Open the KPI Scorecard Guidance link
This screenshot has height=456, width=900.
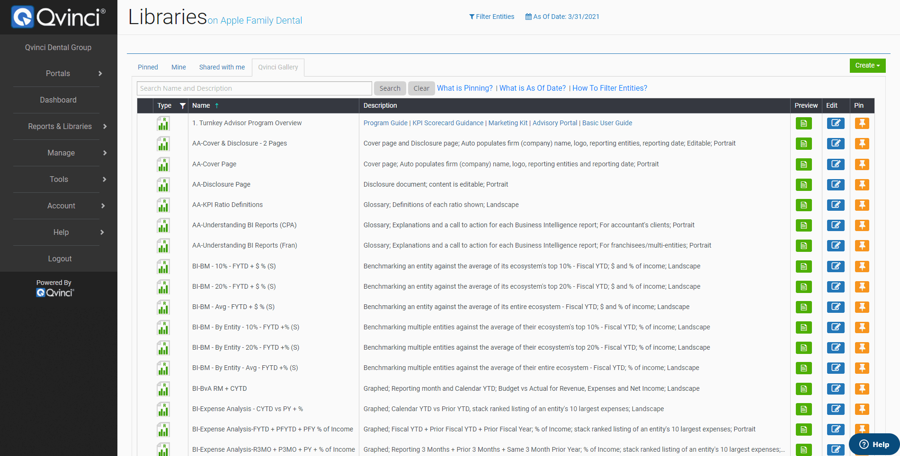tap(448, 123)
